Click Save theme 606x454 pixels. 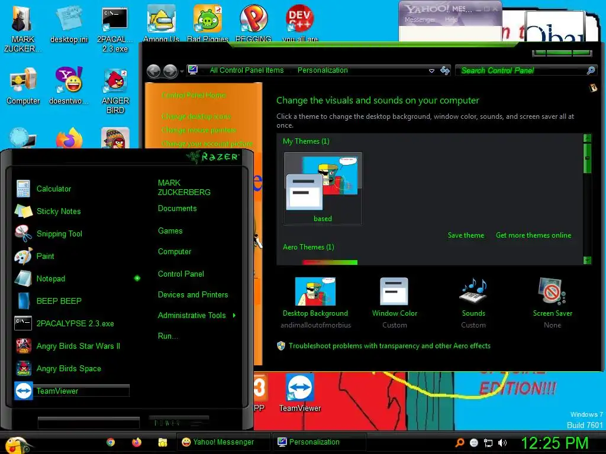[466, 235]
